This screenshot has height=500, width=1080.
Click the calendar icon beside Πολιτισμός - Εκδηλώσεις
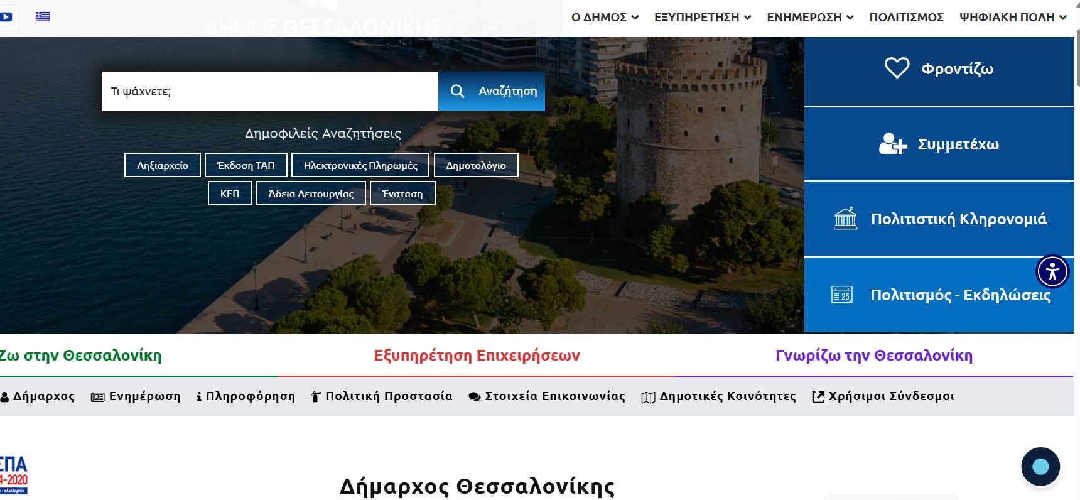pyautogui.click(x=842, y=295)
